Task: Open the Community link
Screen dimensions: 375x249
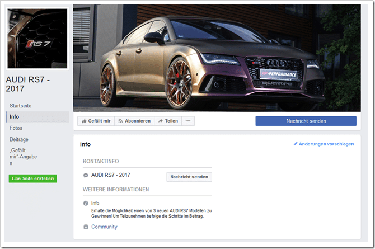Action: 104,227
